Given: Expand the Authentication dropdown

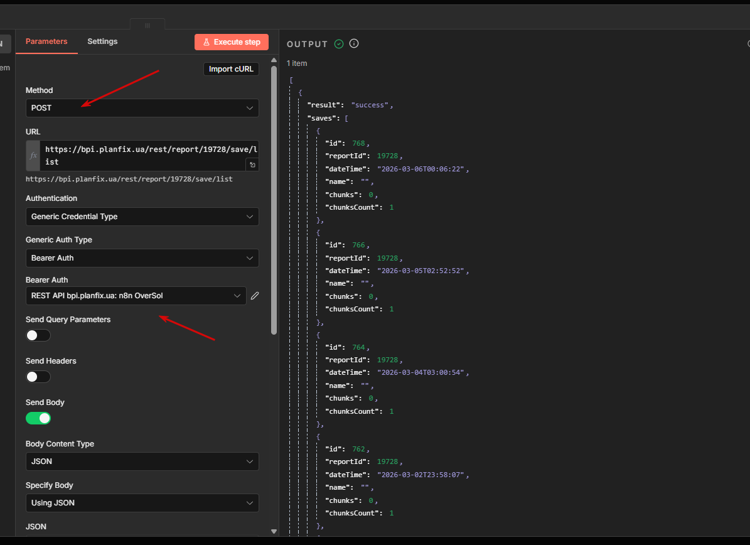Looking at the screenshot, I should (x=142, y=217).
